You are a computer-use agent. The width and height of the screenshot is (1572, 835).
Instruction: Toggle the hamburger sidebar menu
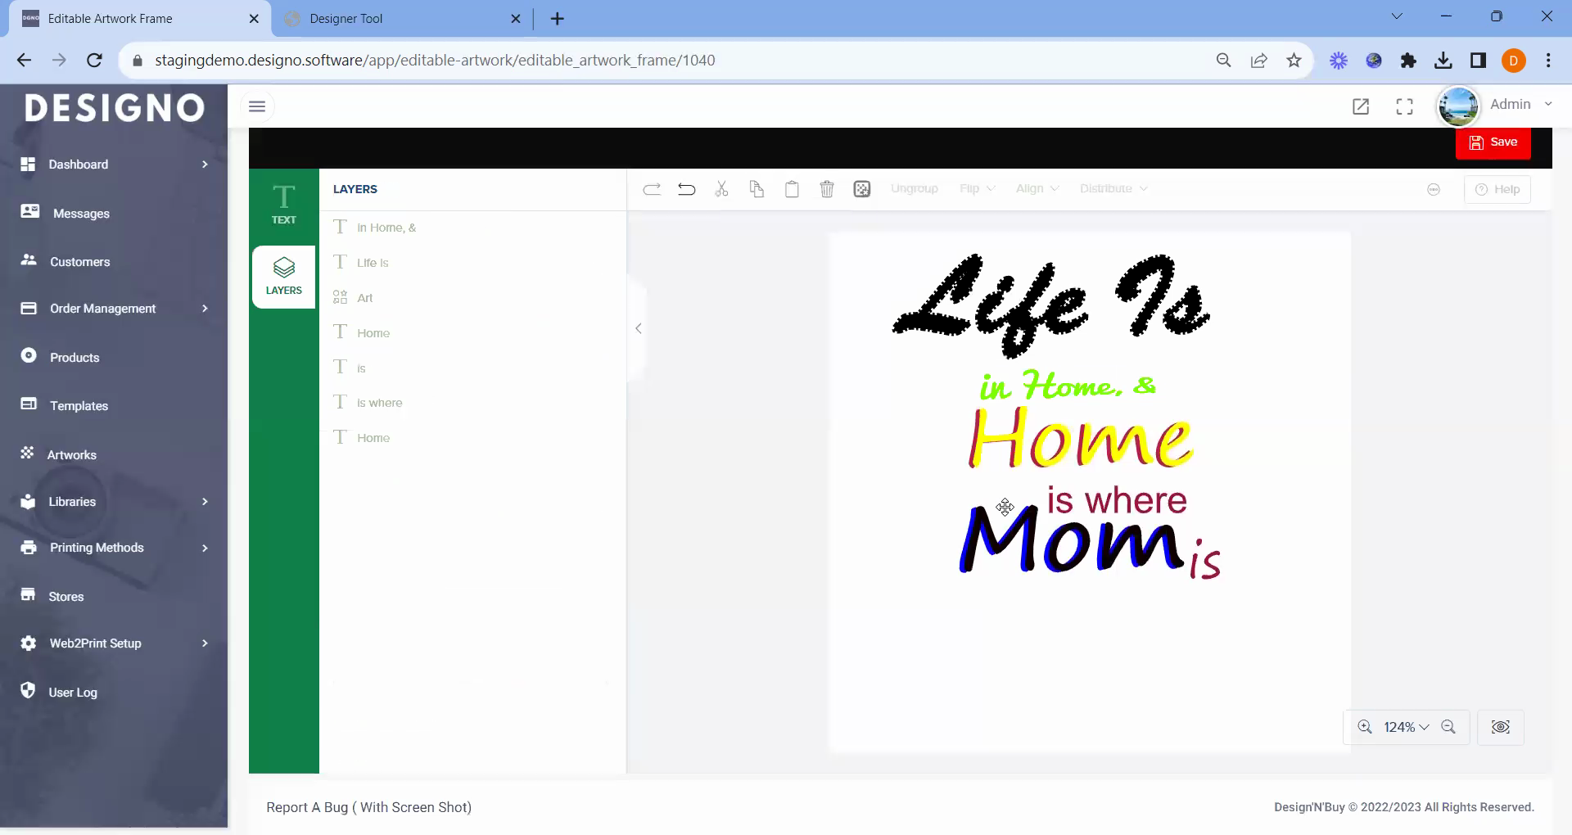click(257, 106)
